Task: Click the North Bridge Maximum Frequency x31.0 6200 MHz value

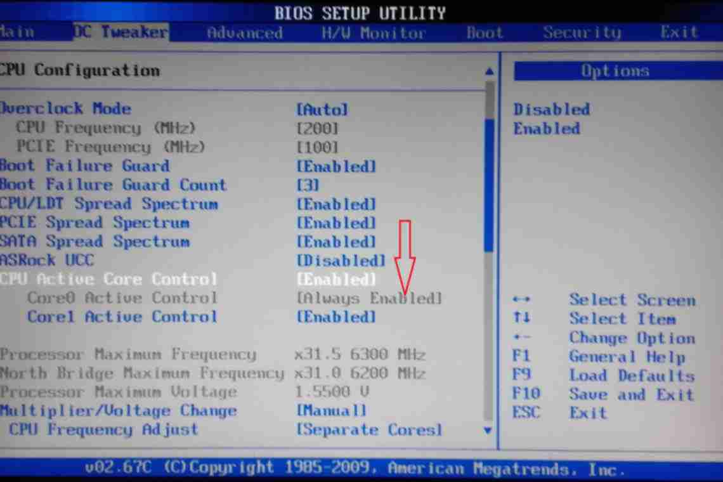Action: tap(360, 373)
